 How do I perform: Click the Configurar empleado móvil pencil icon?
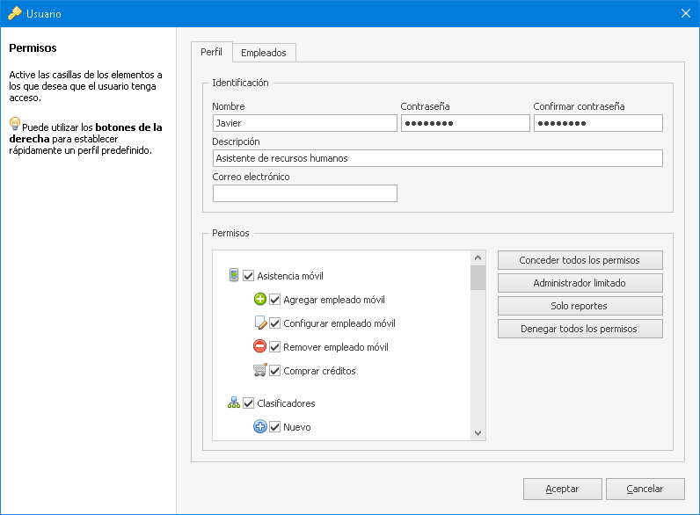tap(259, 323)
